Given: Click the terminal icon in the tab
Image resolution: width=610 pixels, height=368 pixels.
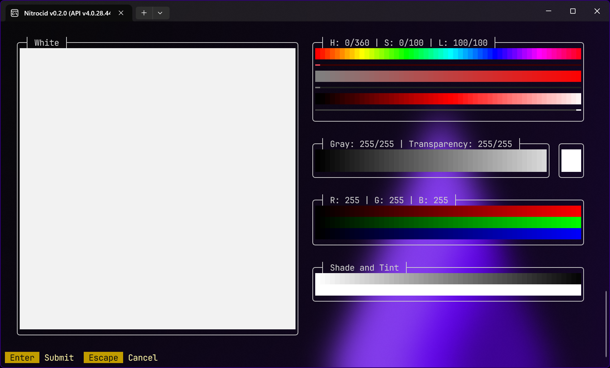Looking at the screenshot, I should click(x=14, y=13).
